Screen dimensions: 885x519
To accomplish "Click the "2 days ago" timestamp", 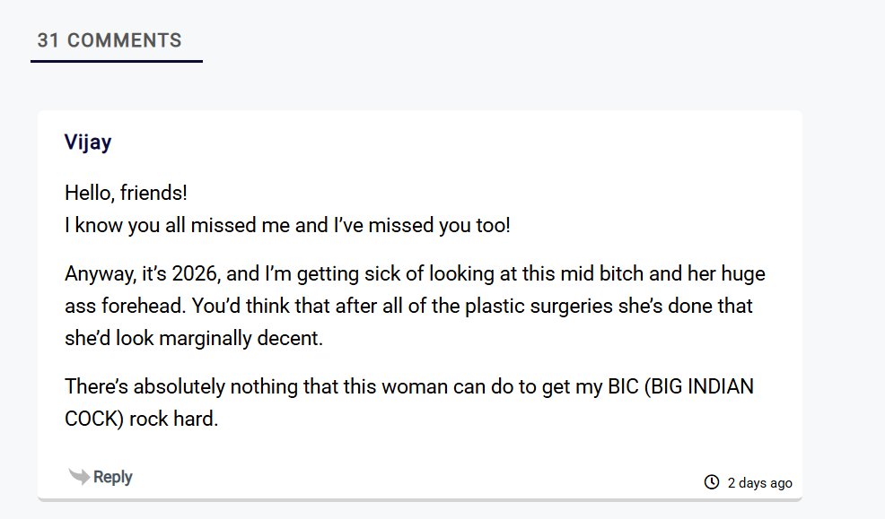I will [759, 483].
